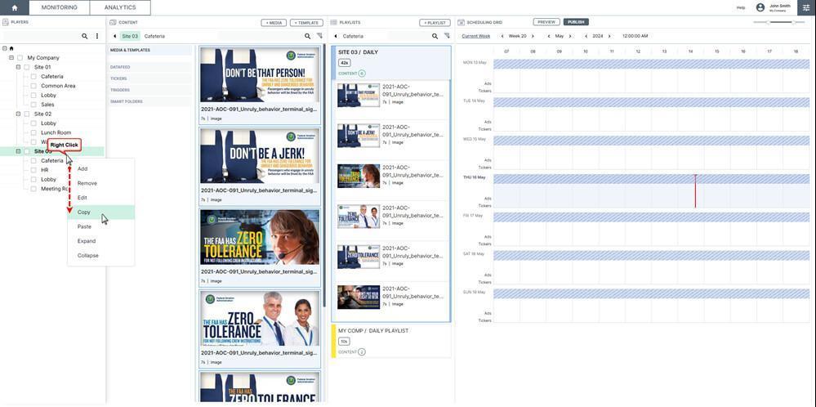The image size is (816, 407).
Task: Check the My Company checkbox
Action: tap(20, 58)
